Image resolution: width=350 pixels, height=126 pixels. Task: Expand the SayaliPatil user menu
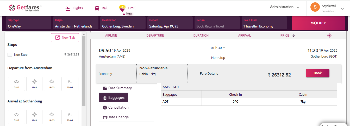(342, 9)
